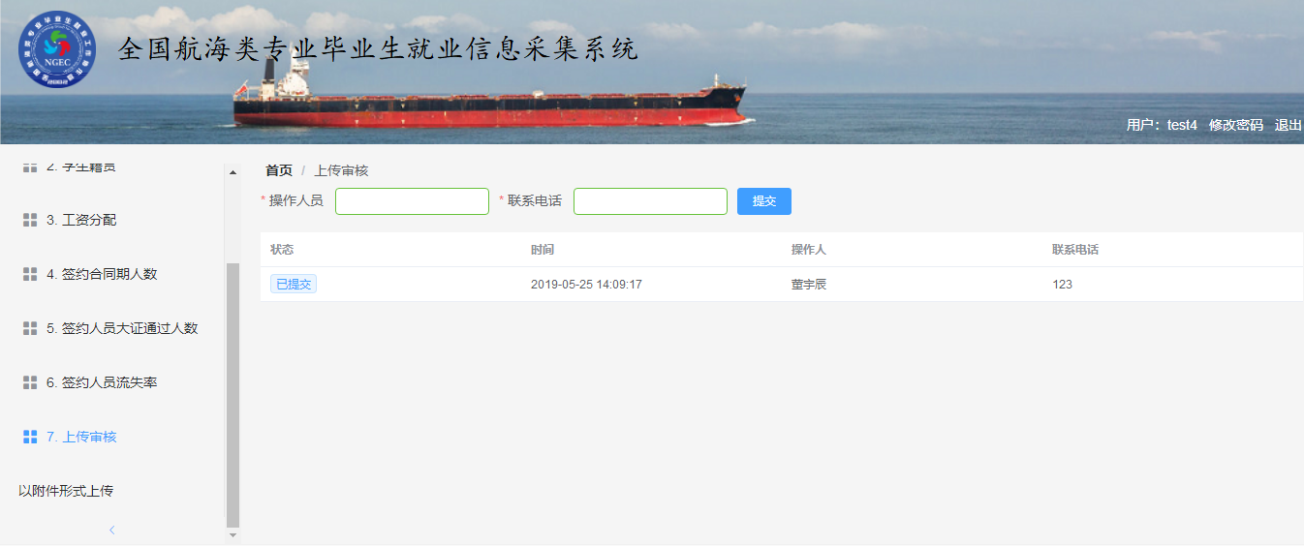Click the 联系电话 column header

pyautogui.click(x=1075, y=250)
